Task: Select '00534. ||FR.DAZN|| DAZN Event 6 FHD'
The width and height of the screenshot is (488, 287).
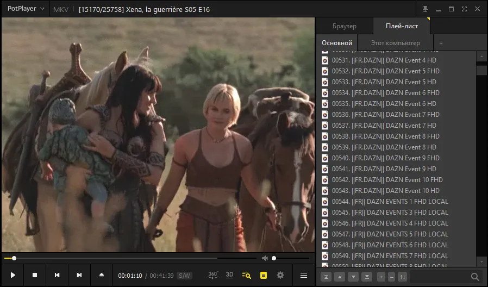Action: [x=397, y=93]
